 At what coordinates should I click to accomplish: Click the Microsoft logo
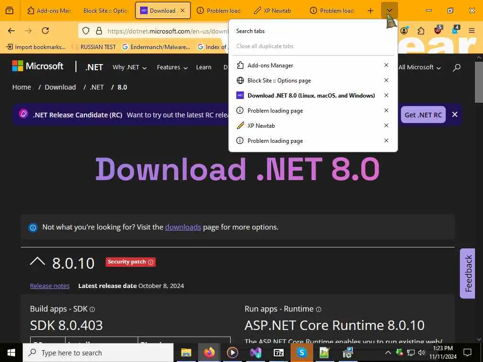click(38, 66)
